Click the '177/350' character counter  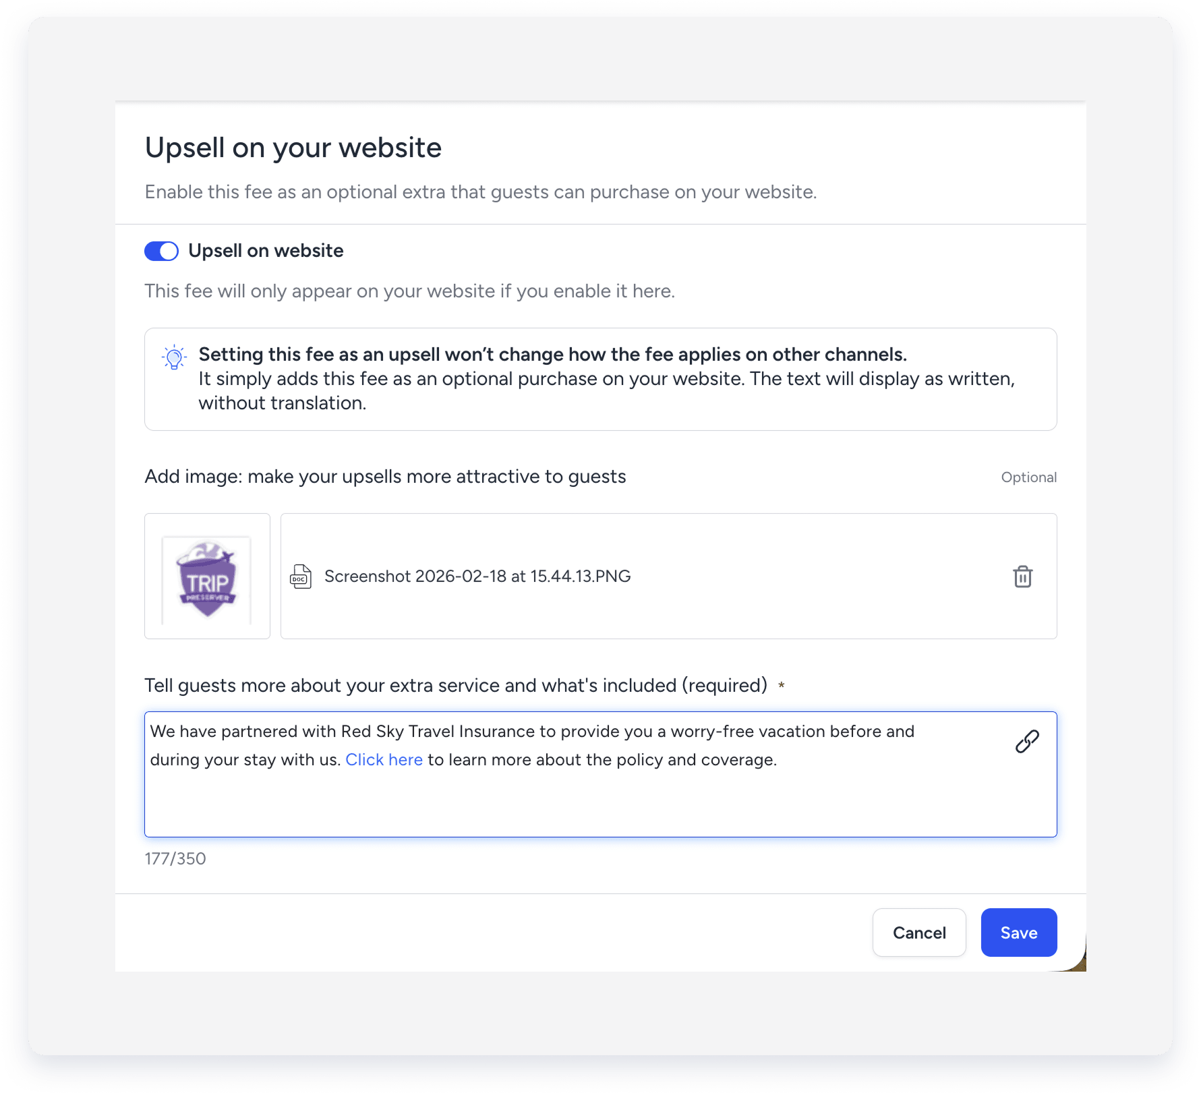[x=175, y=858]
